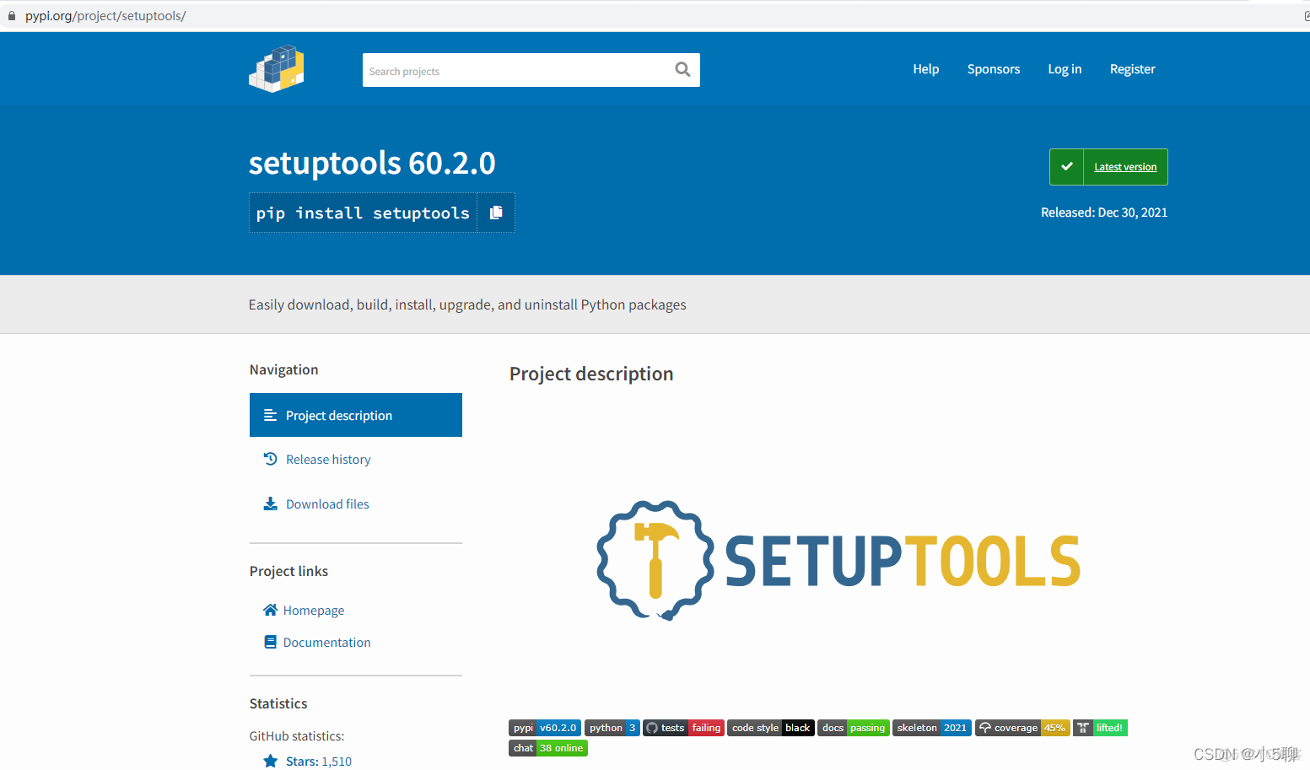
Task: Open the Register page
Action: (x=1132, y=68)
